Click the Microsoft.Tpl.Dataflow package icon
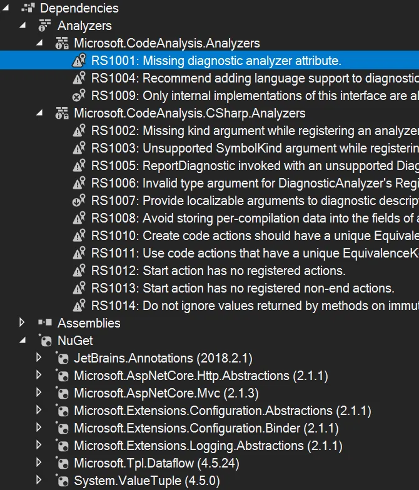419x490 pixels. (x=62, y=463)
